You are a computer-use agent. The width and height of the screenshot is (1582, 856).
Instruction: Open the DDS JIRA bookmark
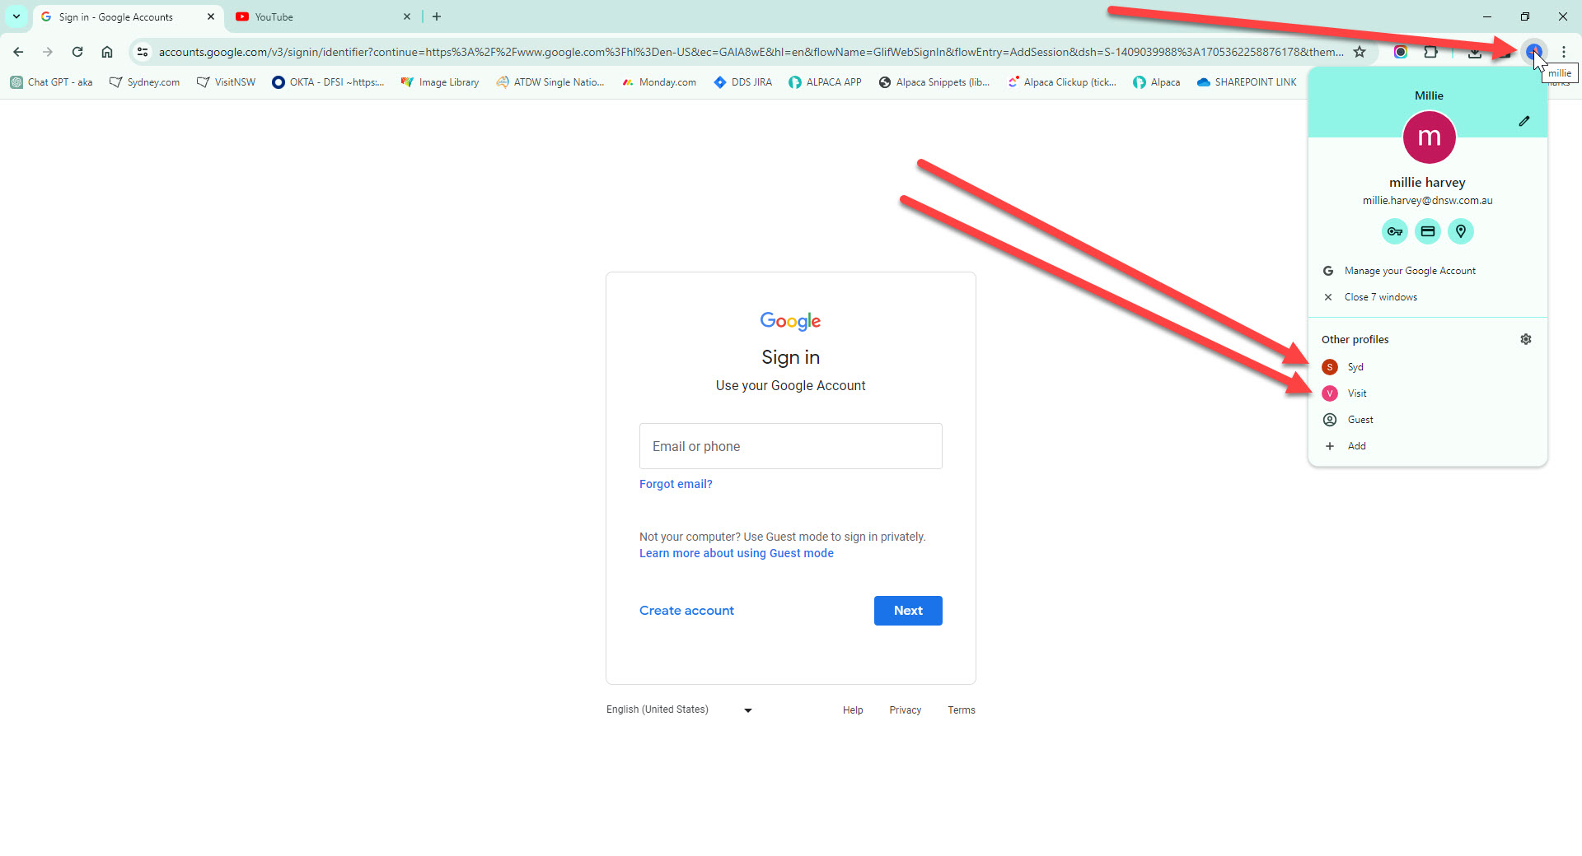click(x=743, y=82)
